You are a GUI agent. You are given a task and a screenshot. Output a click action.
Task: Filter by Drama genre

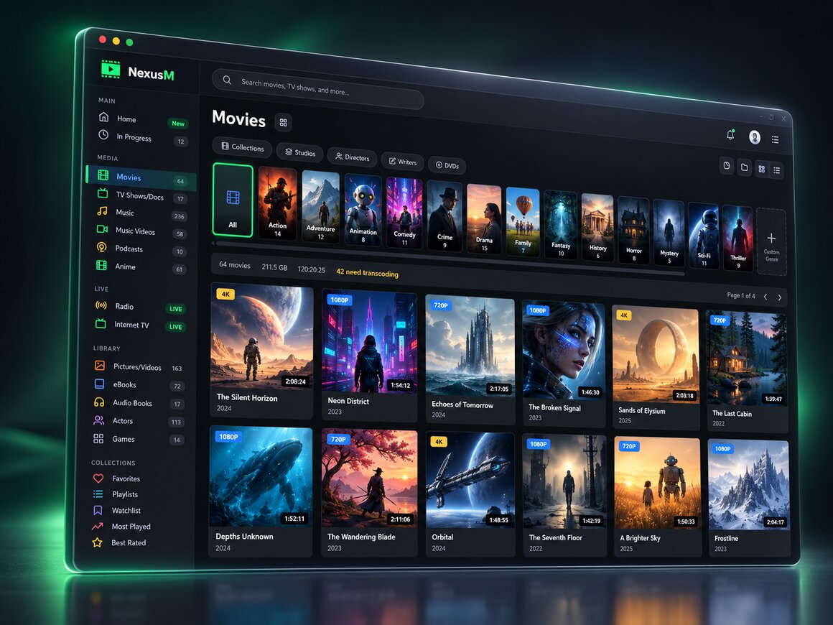click(x=484, y=220)
